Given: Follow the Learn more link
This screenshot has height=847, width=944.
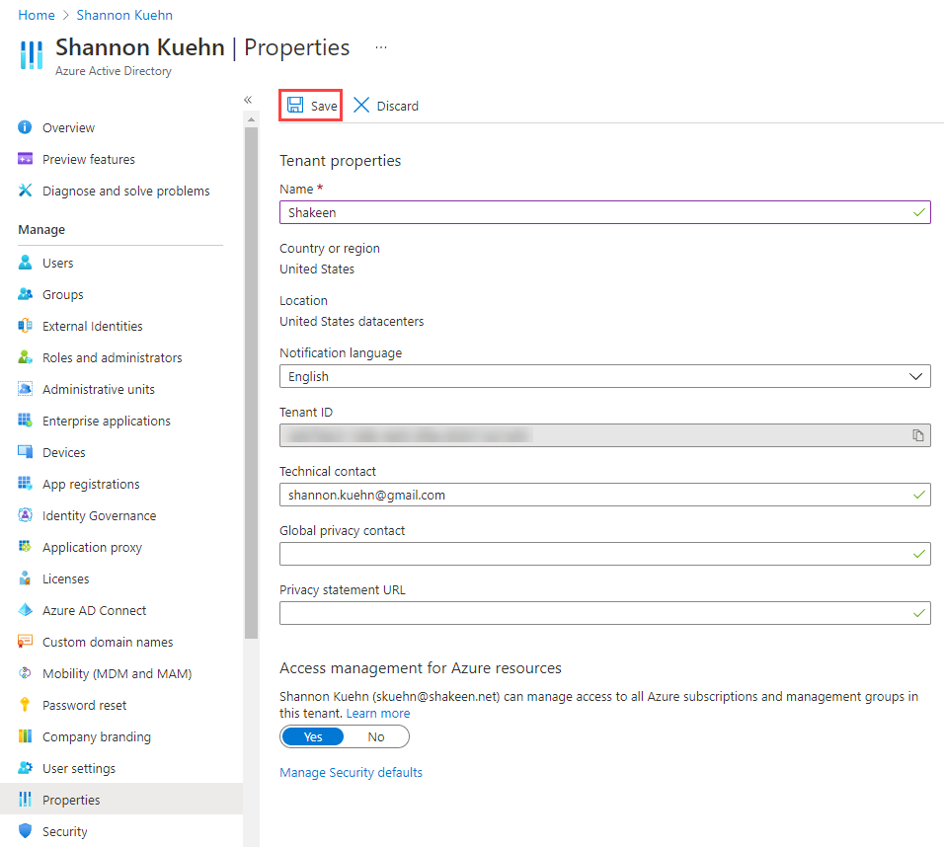Looking at the screenshot, I should pyautogui.click(x=378, y=714).
